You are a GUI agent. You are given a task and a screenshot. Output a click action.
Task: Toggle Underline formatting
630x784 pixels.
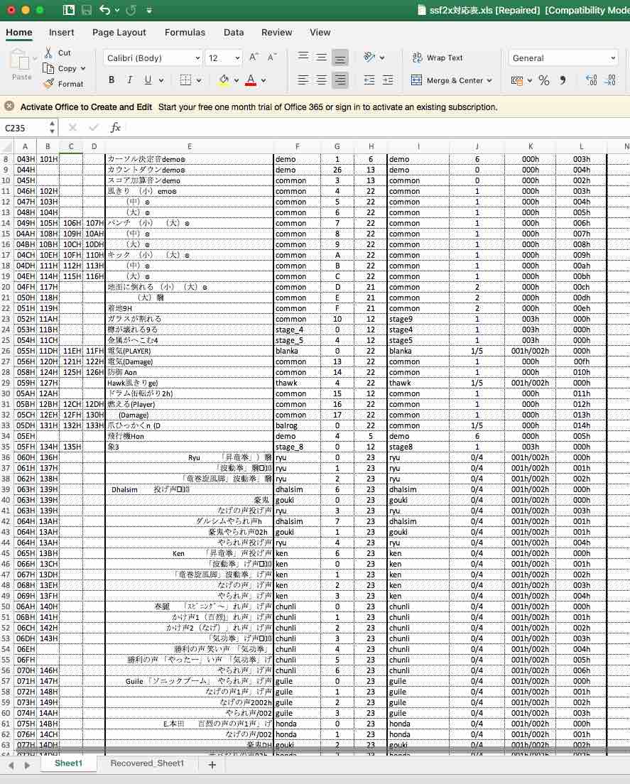click(x=148, y=80)
